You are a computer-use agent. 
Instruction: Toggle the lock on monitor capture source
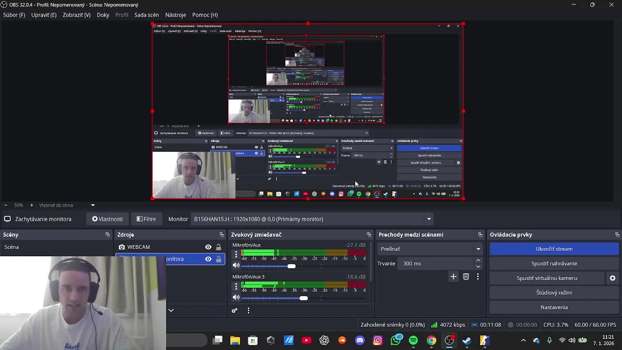click(x=219, y=259)
